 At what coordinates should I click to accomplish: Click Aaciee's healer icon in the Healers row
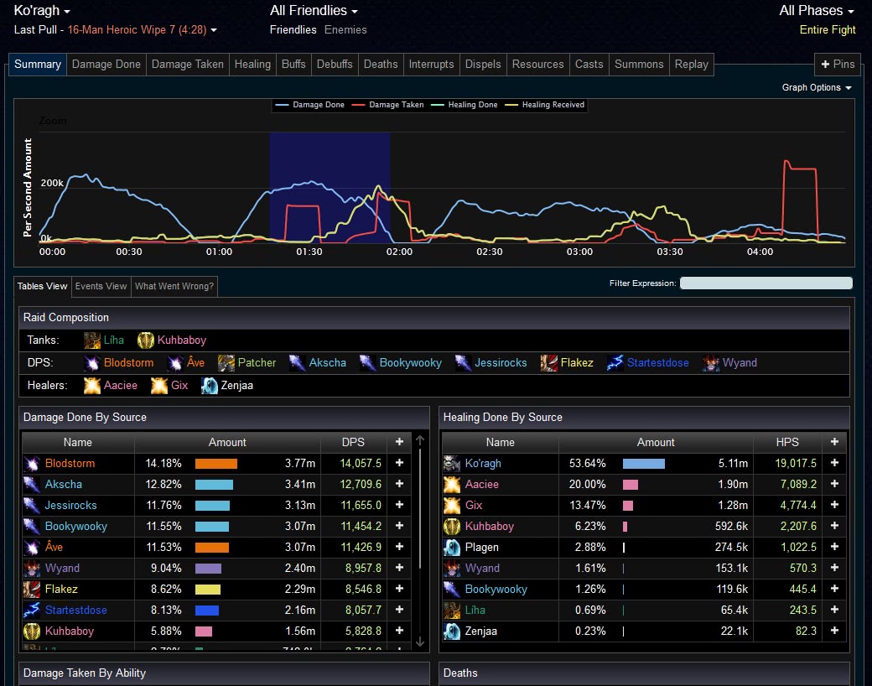point(91,386)
